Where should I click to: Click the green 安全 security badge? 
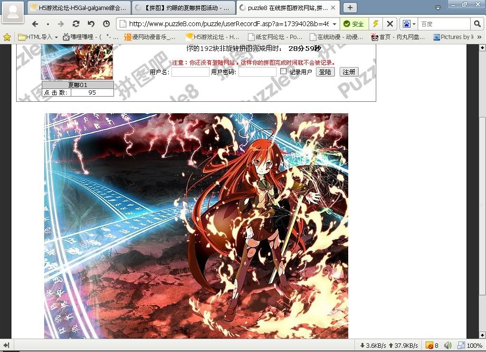point(354,24)
